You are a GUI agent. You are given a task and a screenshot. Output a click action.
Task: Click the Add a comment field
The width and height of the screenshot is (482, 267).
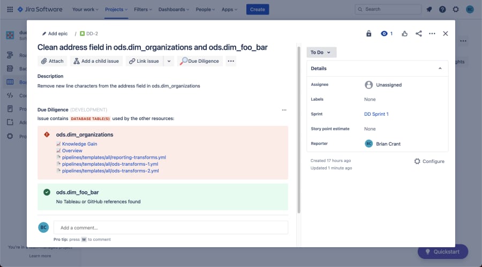(x=171, y=228)
